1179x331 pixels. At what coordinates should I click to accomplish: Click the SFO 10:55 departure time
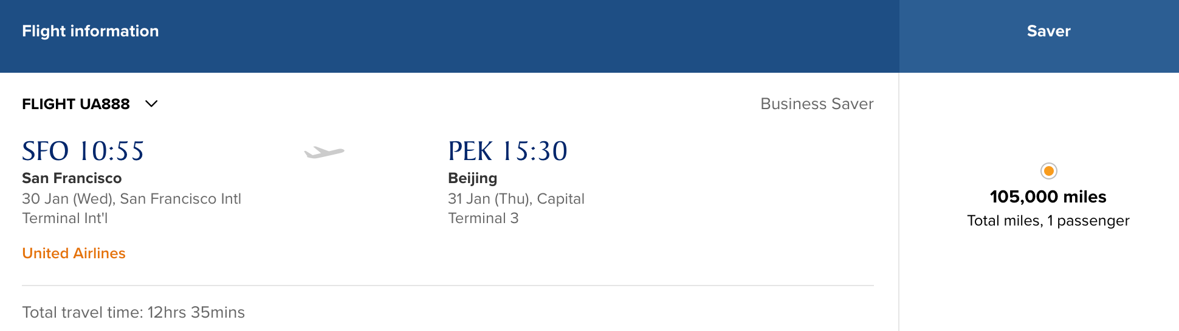(83, 151)
